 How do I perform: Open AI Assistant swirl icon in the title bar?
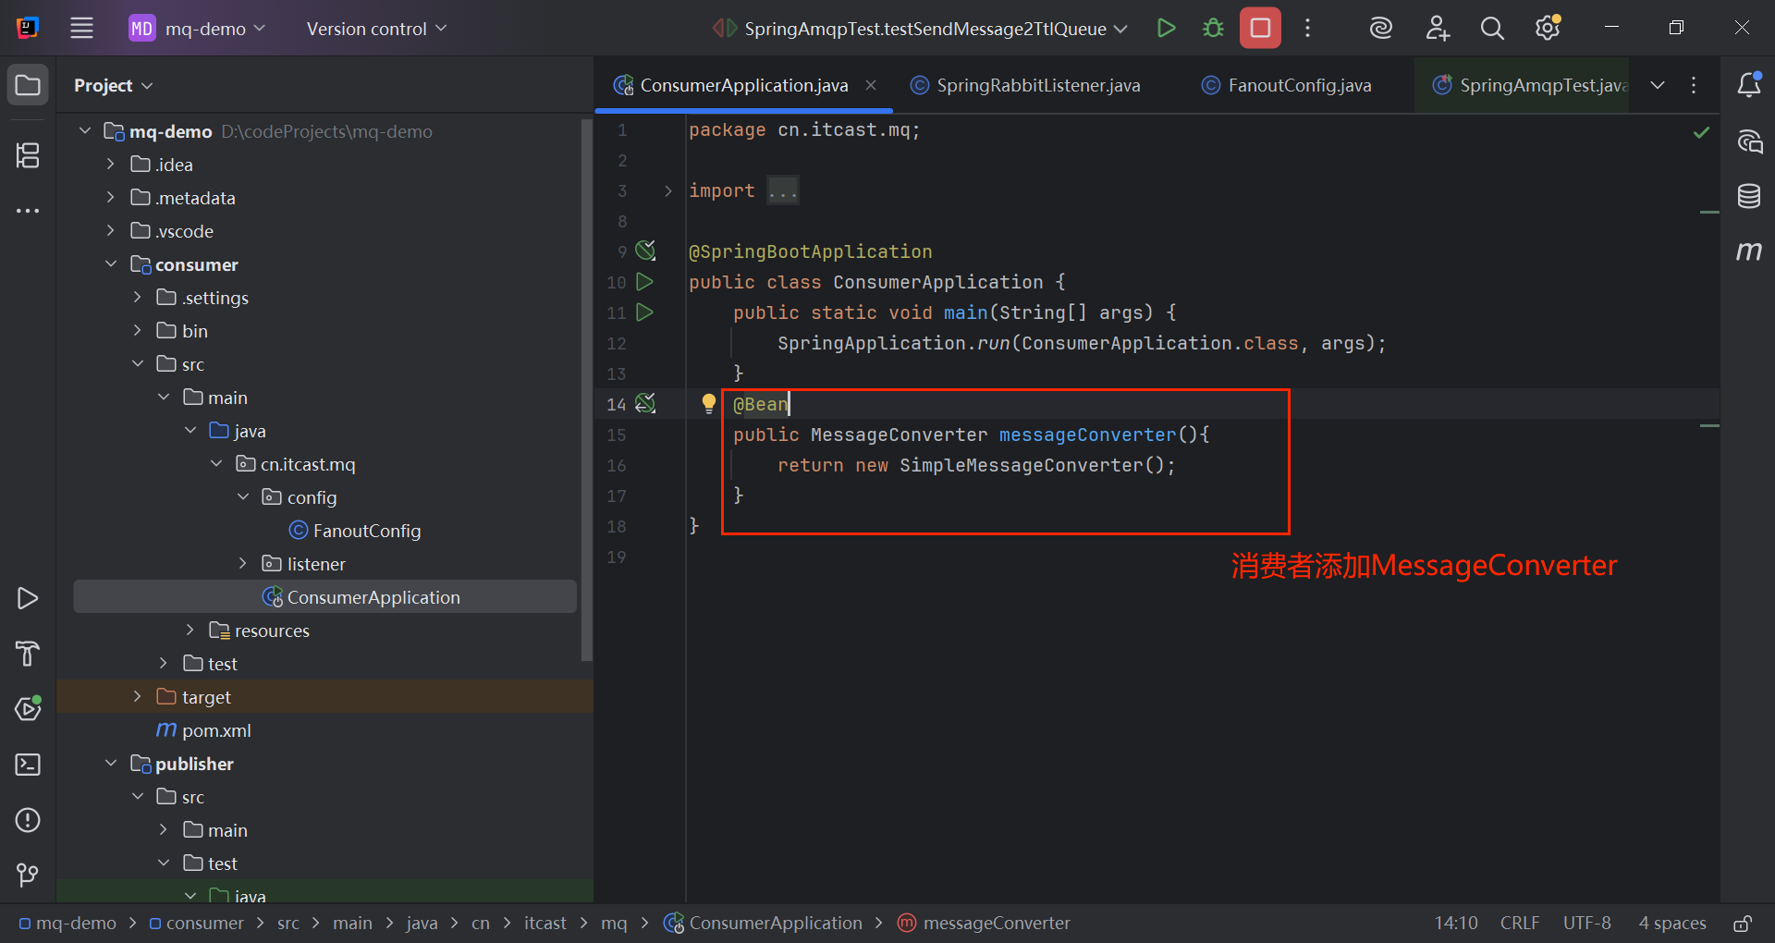(1380, 28)
